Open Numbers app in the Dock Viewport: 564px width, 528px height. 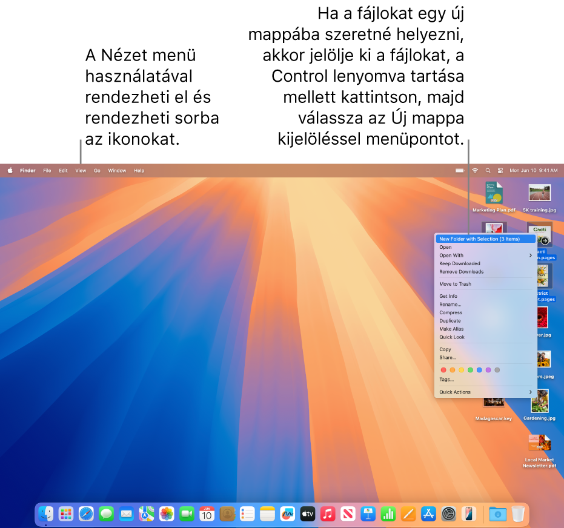[388, 514]
